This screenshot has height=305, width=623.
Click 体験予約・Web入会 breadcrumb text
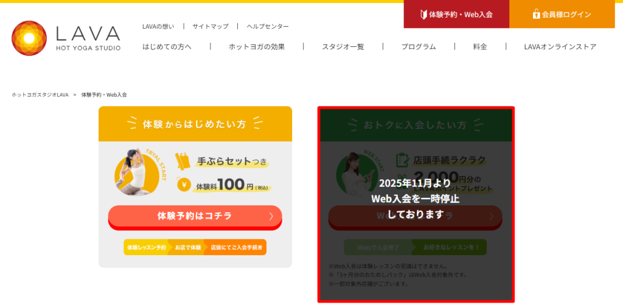[x=104, y=94]
